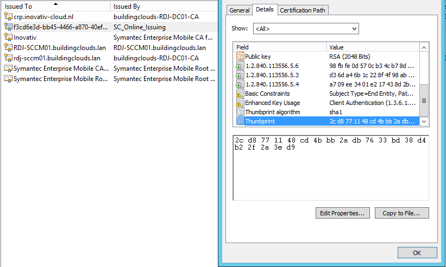Sort by the Issued By column header
This screenshot has height=267, width=446.
(163, 7)
